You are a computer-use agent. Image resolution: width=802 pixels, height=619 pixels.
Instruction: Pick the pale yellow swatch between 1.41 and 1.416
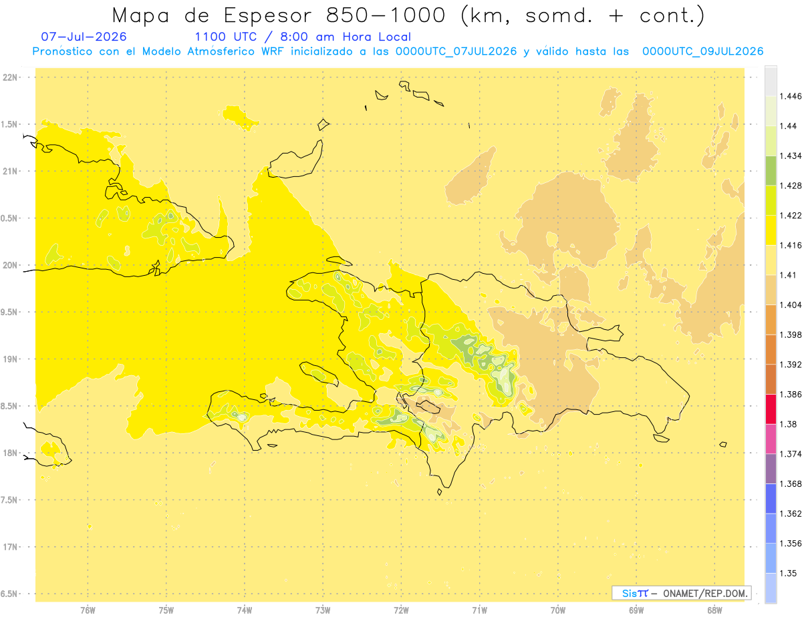click(x=771, y=260)
